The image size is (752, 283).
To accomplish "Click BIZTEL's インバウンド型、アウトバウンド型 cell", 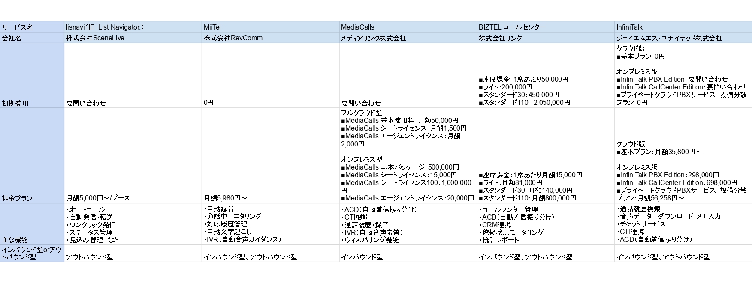I will coord(546,253).
